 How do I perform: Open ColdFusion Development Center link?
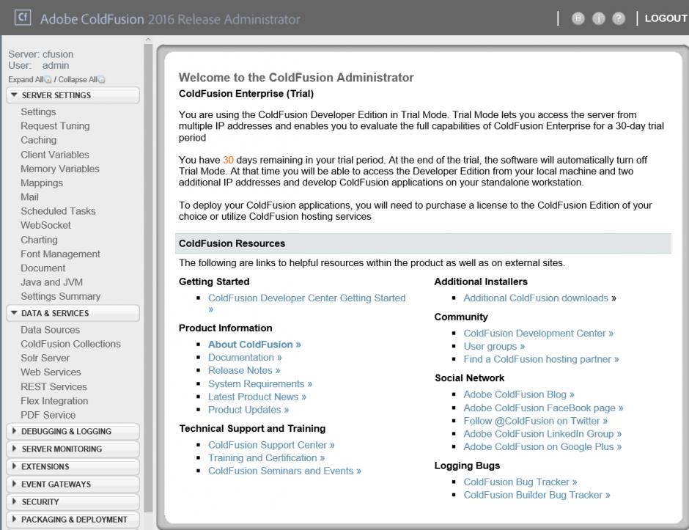(x=538, y=334)
